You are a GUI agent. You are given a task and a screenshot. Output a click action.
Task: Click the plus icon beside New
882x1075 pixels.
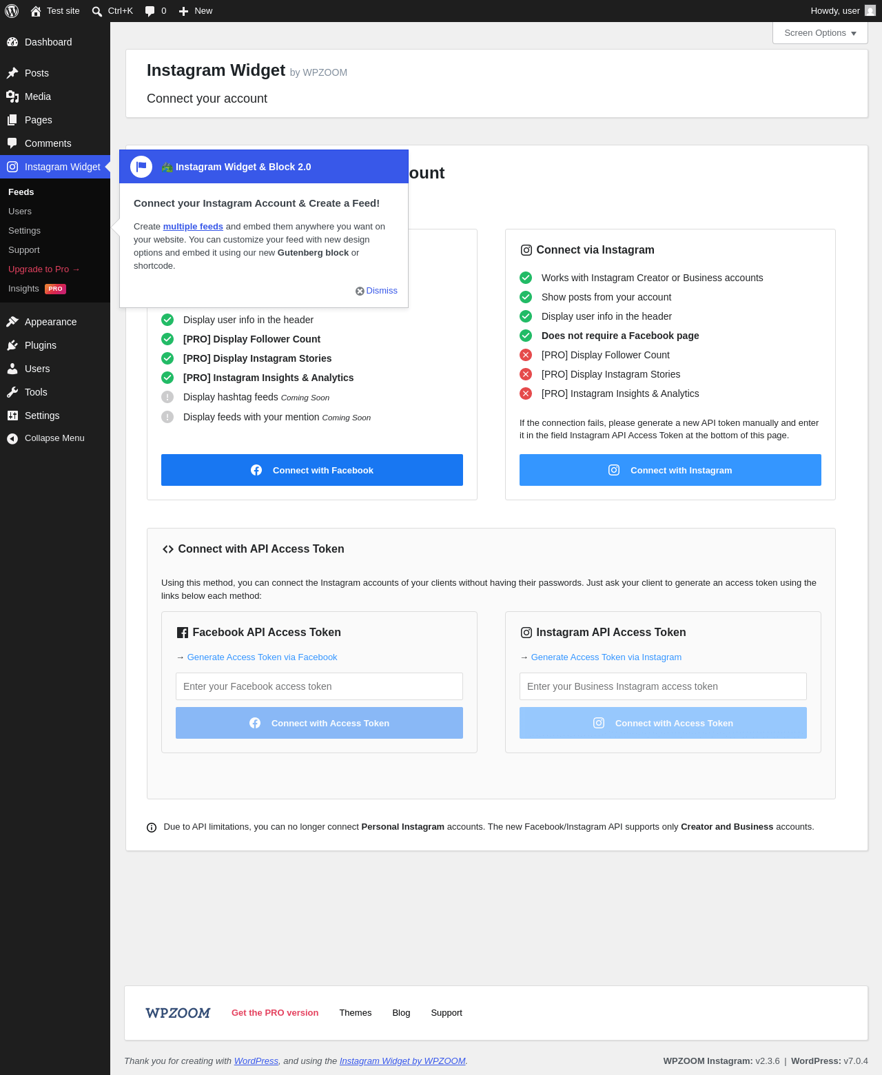[x=183, y=11]
